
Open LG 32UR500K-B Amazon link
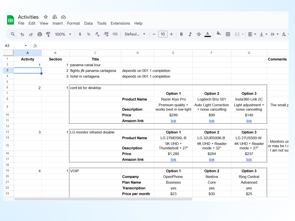[212, 159]
